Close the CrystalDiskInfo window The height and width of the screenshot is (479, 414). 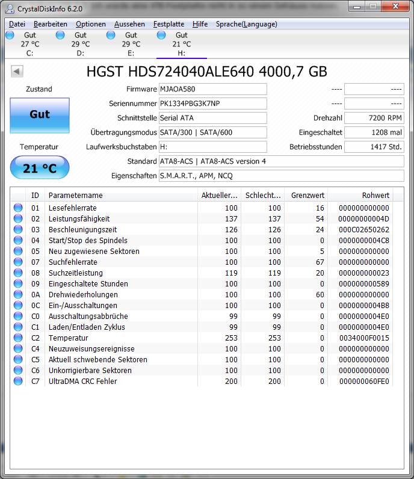point(395,6)
